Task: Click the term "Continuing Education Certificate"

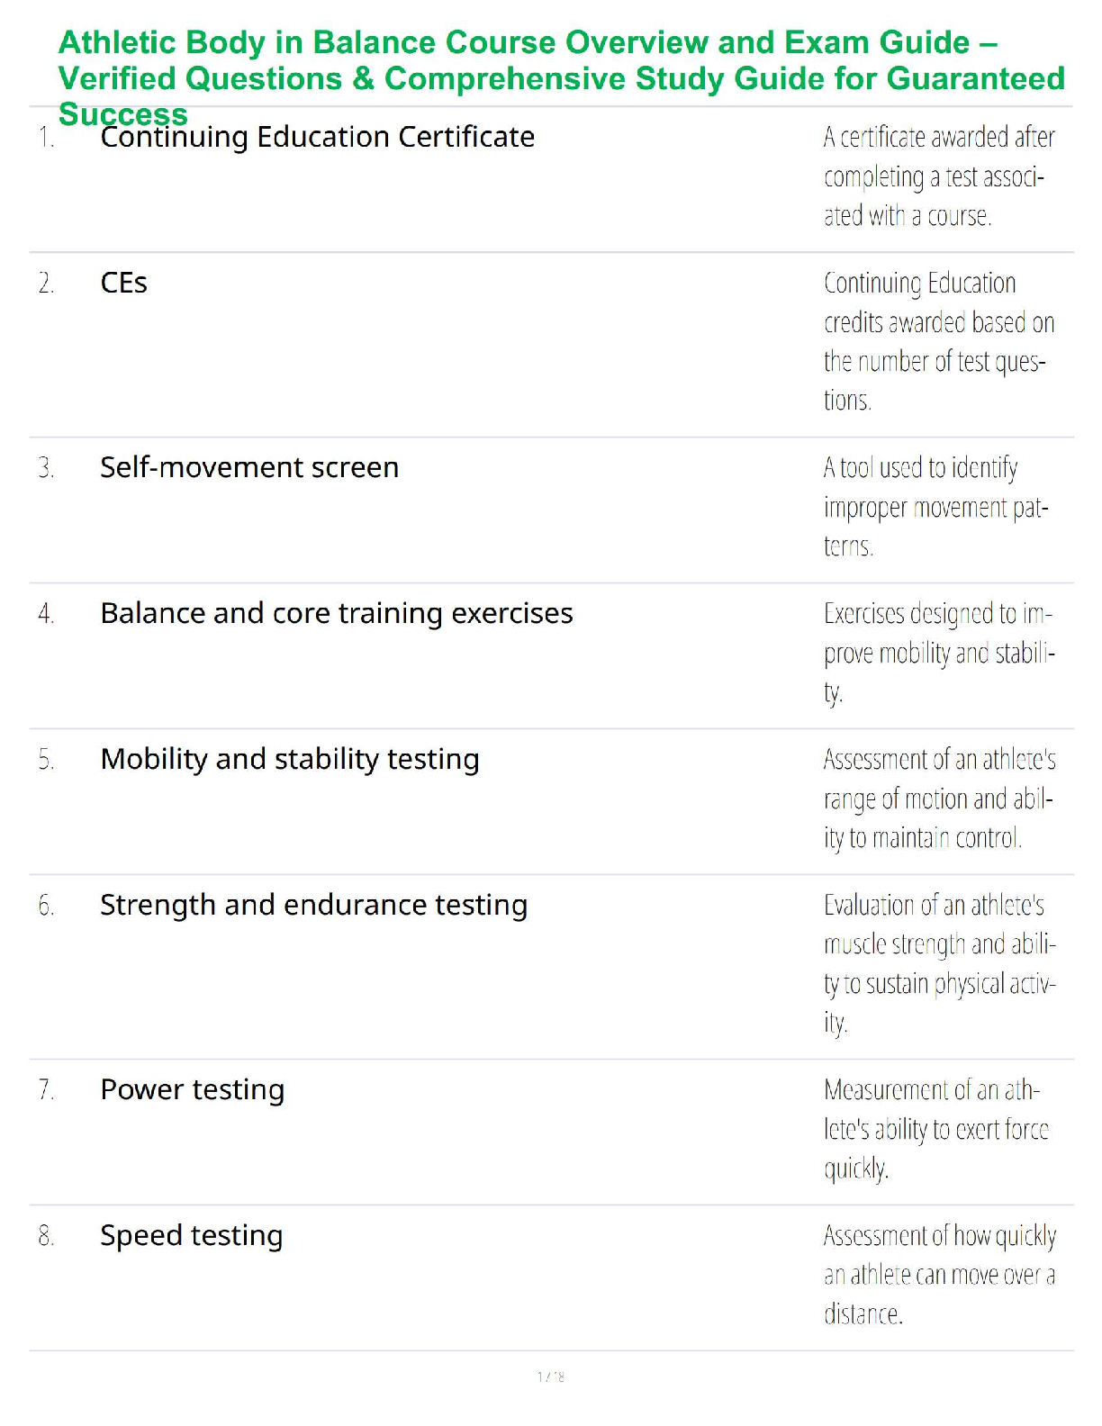Action: [317, 137]
